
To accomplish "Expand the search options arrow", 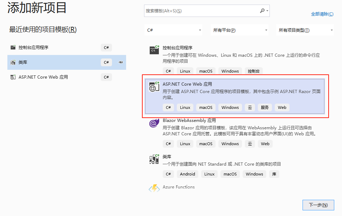I will [x=267, y=11].
